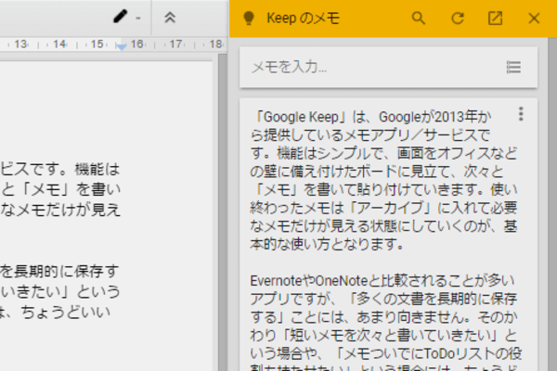Click document text line を長期的に保存す
This screenshot has height=371, width=557.
pos(59,271)
